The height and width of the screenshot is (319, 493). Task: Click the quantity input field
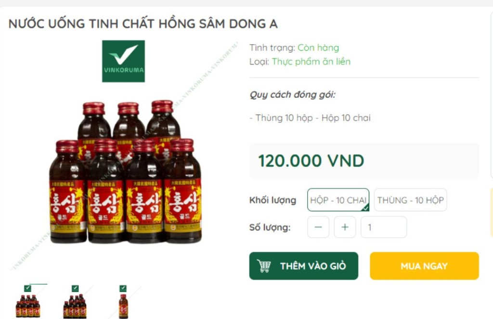384,227
